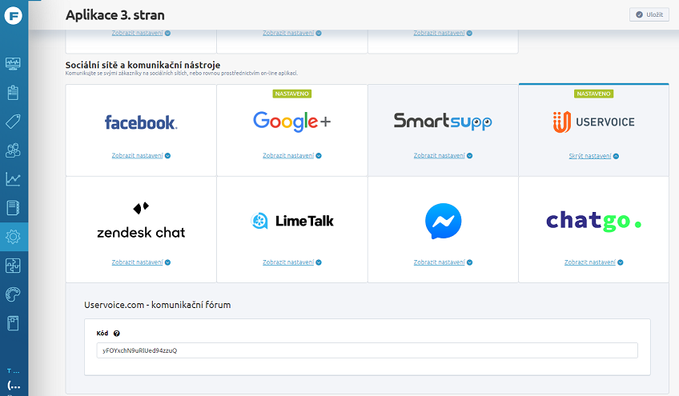Select the settings gear icon in sidebar
This screenshot has width=679, height=396.
(13, 237)
